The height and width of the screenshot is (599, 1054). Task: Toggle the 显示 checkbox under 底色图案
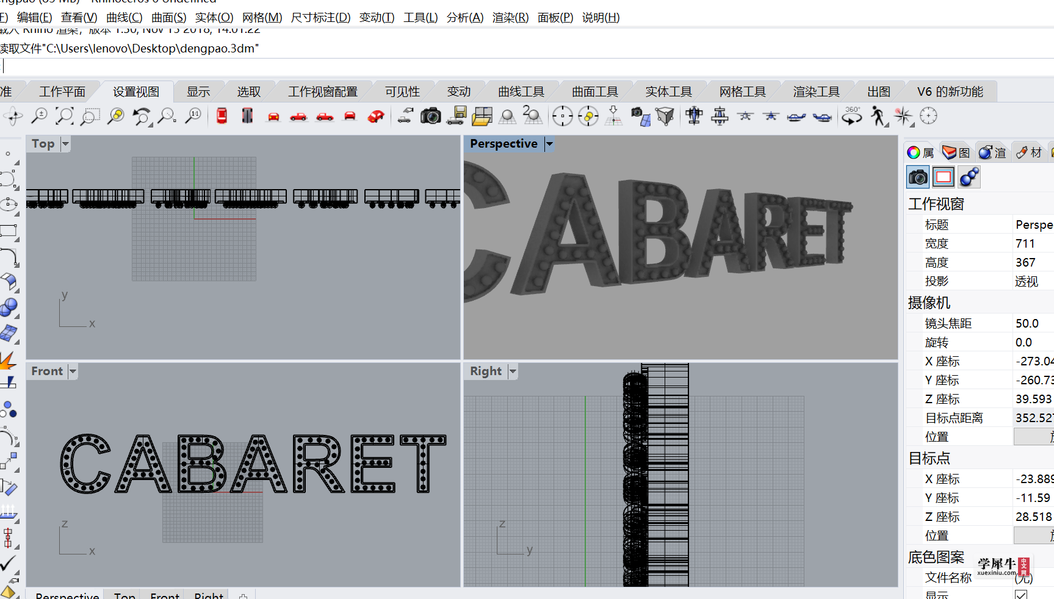(x=1021, y=595)
